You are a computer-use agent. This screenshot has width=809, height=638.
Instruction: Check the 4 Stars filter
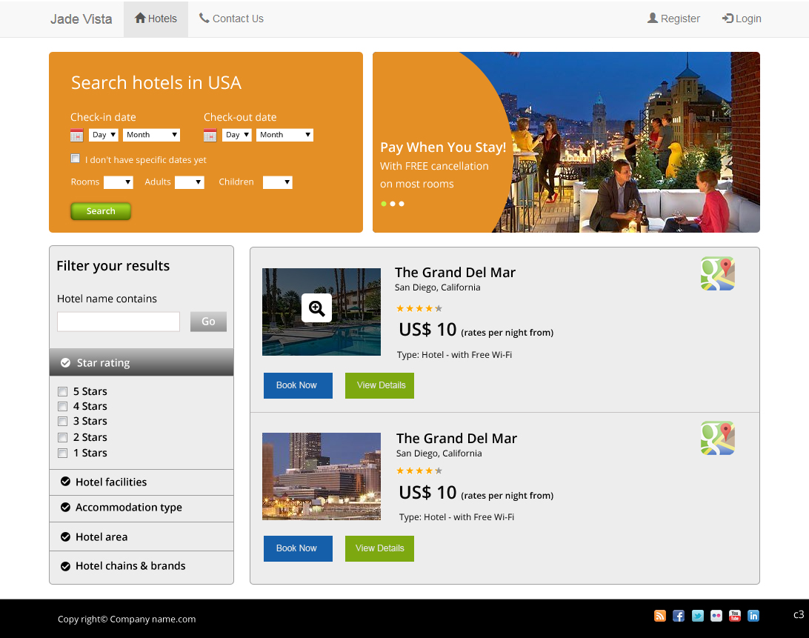coord(63,406)
